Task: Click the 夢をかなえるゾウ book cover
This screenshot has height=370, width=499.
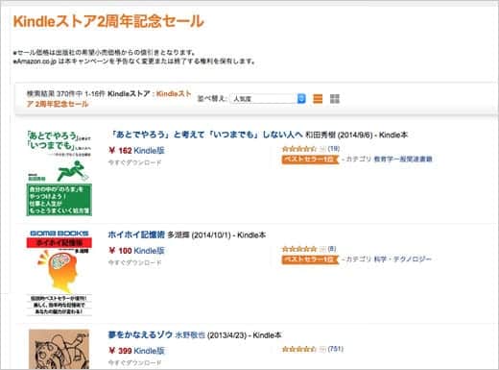Action: (59, 349)
